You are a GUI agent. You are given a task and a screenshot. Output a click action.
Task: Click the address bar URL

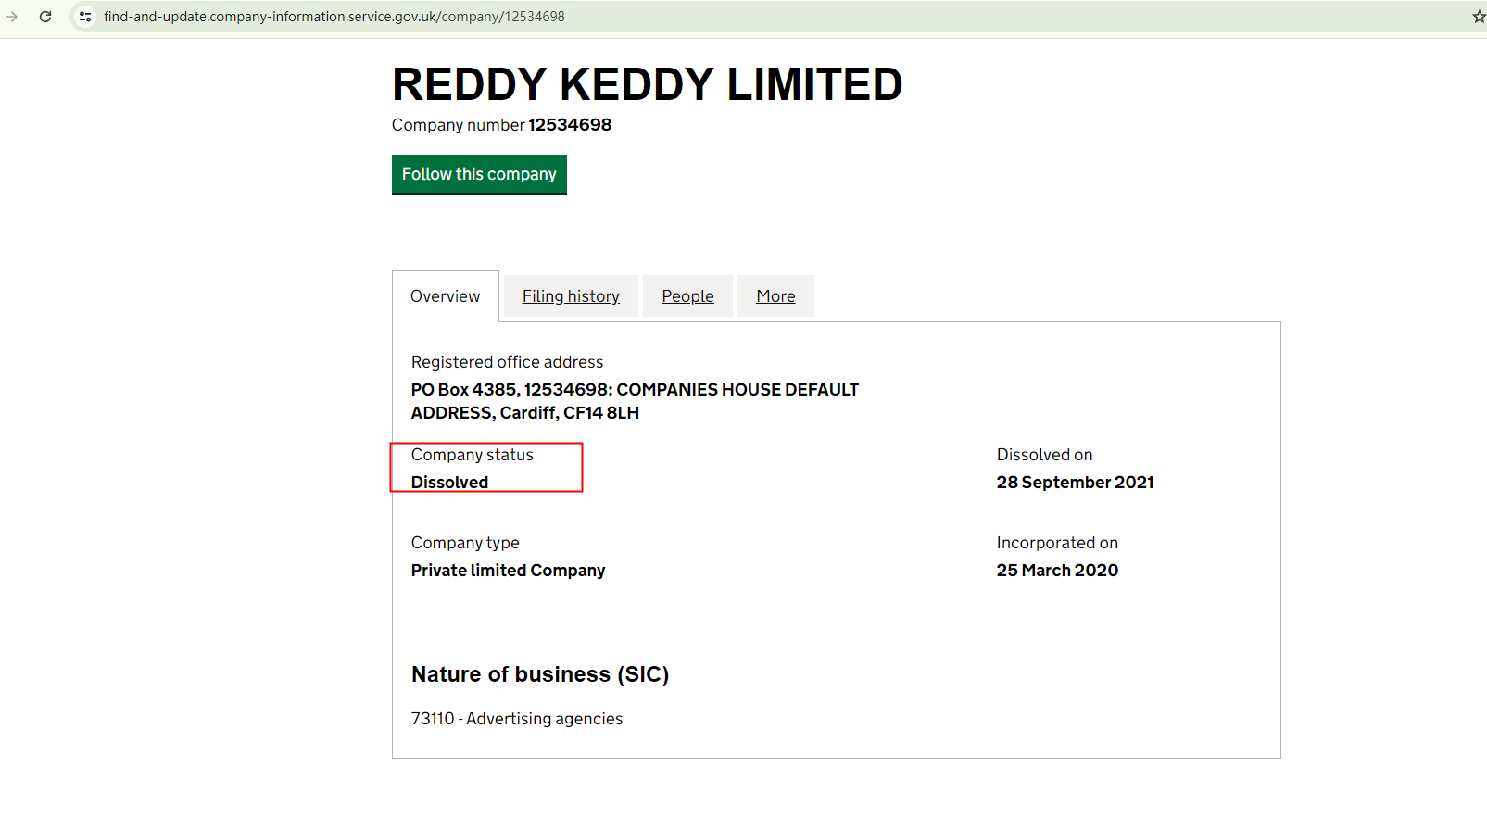point(334,17)
